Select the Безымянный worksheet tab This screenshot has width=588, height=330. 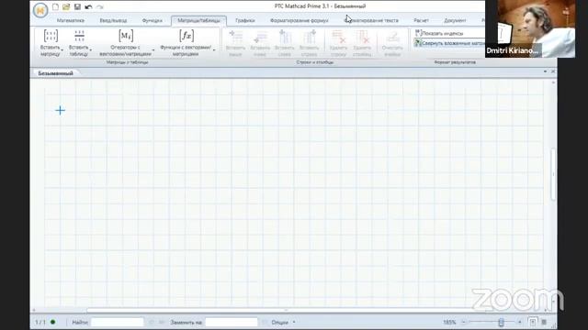tap(55, 73)
